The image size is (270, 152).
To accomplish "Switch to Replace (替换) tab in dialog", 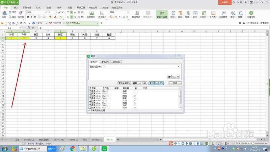I will coord(105,62).
